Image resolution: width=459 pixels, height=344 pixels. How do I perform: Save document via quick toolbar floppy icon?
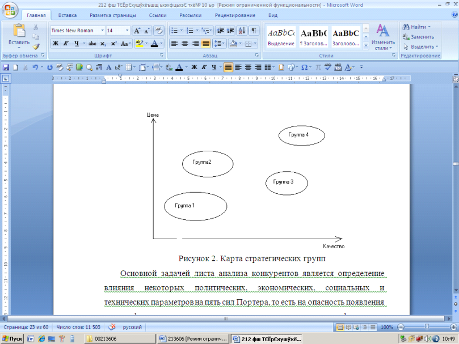point(6,67)
